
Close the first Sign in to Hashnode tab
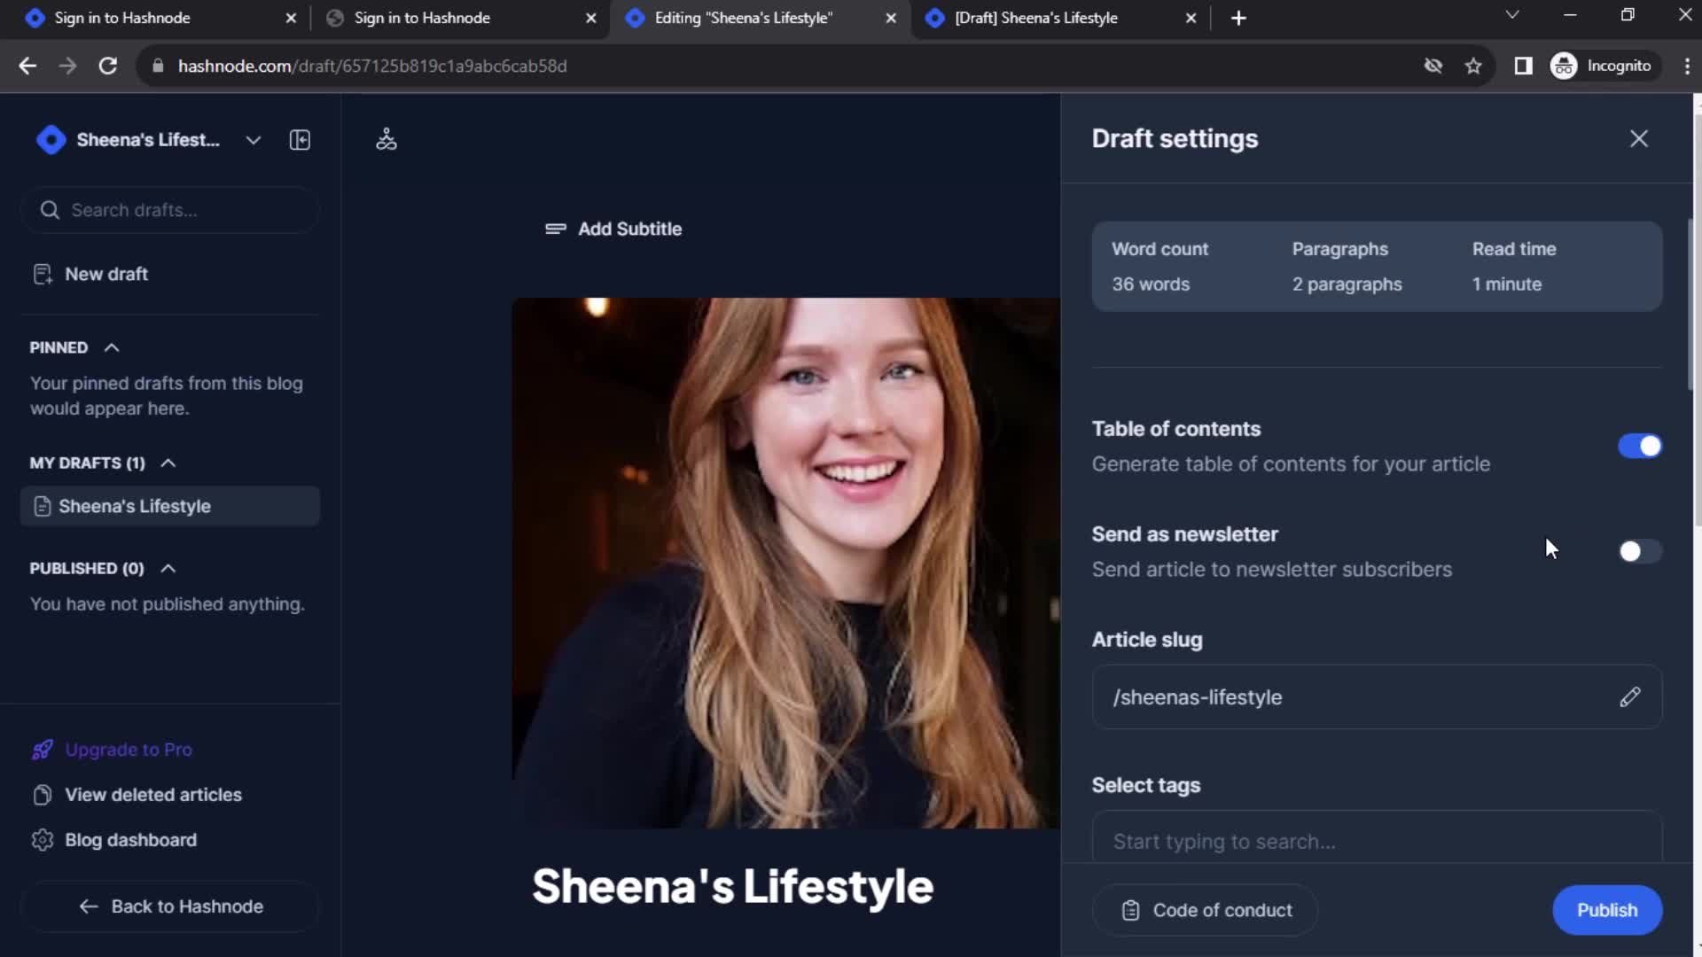coord(291,18)
